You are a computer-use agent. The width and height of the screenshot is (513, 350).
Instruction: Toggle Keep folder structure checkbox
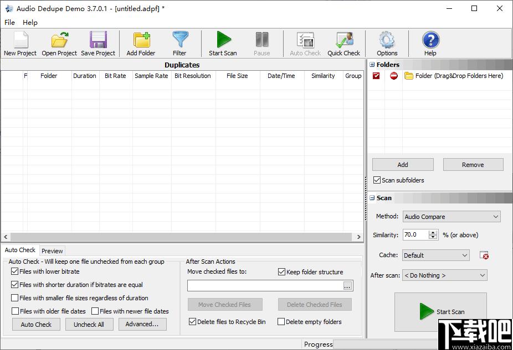[x=281, y=271]
